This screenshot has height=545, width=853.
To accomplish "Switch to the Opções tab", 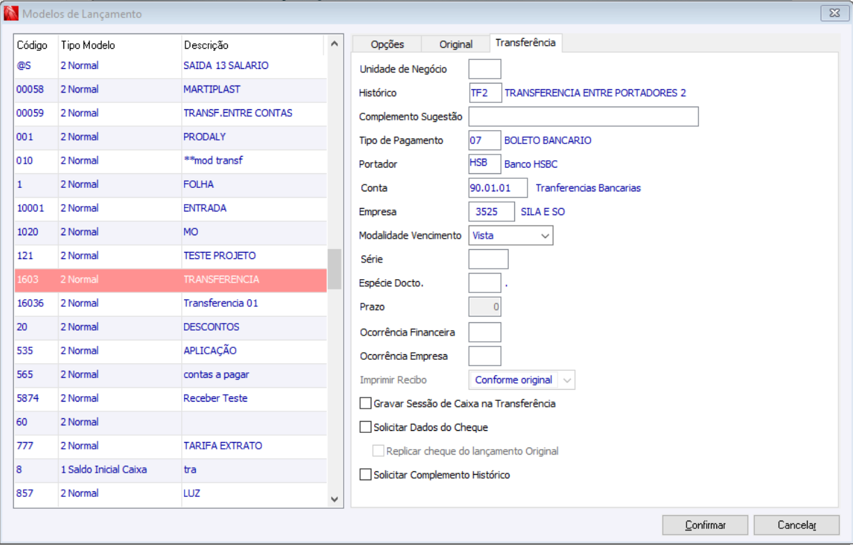I will coord(387,44).
